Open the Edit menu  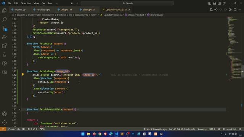[16, 3]
